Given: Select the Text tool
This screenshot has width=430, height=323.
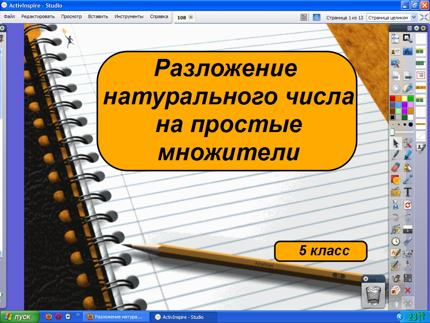Looking at the screenshot, I should pos(408,193).
